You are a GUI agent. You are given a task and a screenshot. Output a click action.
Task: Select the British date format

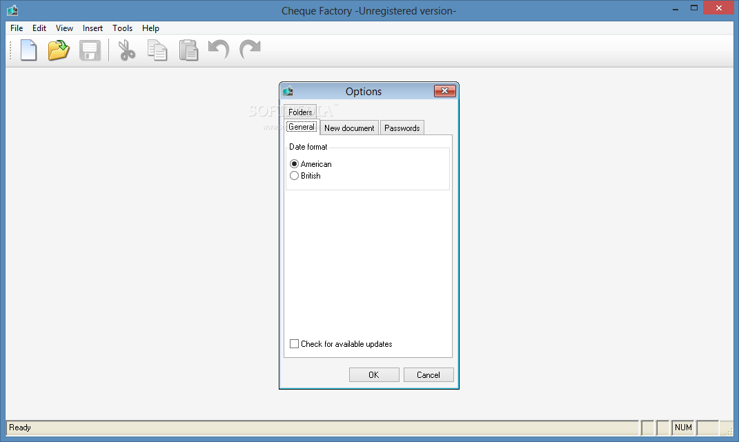(x=306, y=176)
